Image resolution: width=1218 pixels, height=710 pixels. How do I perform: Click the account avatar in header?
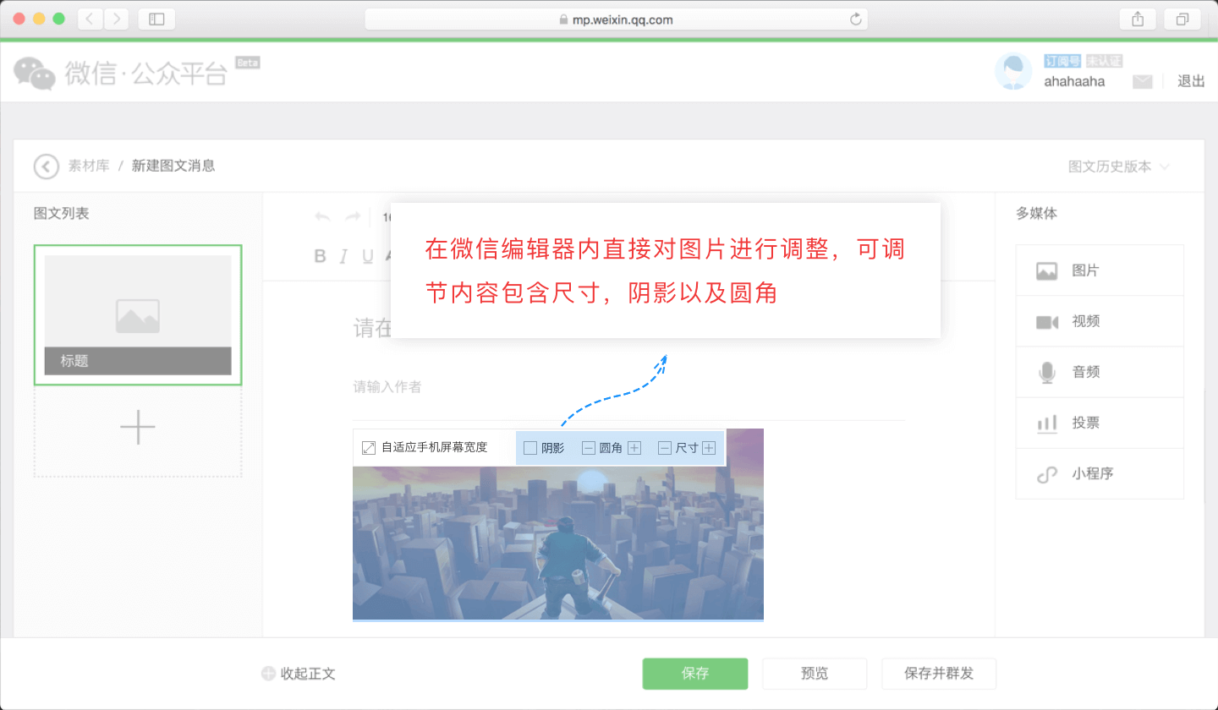(1013, 71)
